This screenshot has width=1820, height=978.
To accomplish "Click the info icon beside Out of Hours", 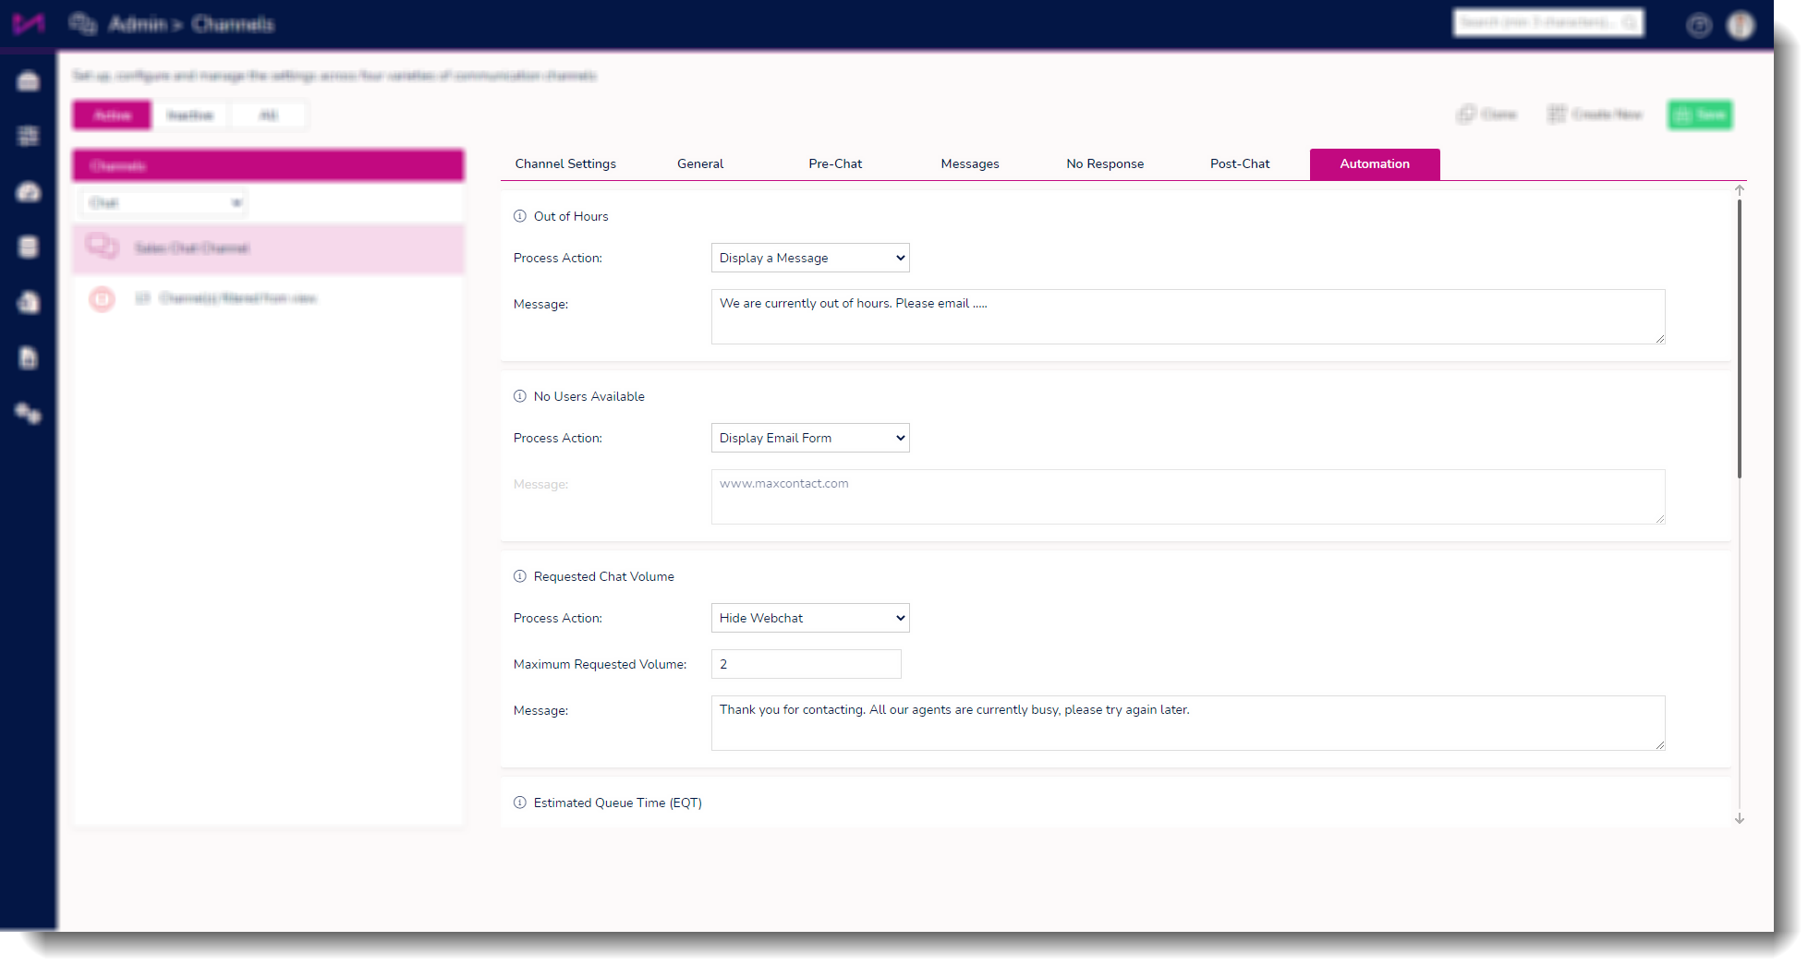I will (520, 216).
